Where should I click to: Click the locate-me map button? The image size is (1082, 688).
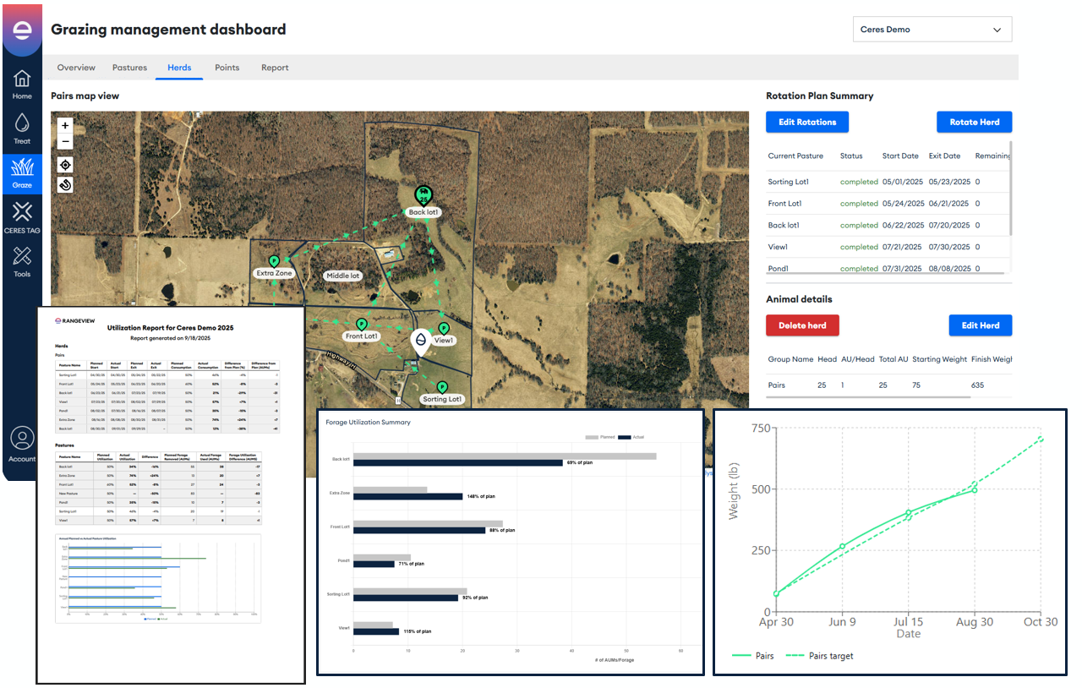click(66, 165)
